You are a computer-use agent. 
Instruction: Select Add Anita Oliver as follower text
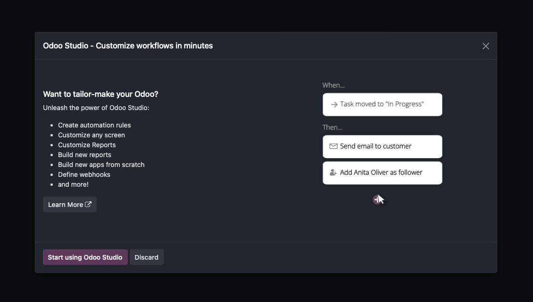click(x=381, y=173)
